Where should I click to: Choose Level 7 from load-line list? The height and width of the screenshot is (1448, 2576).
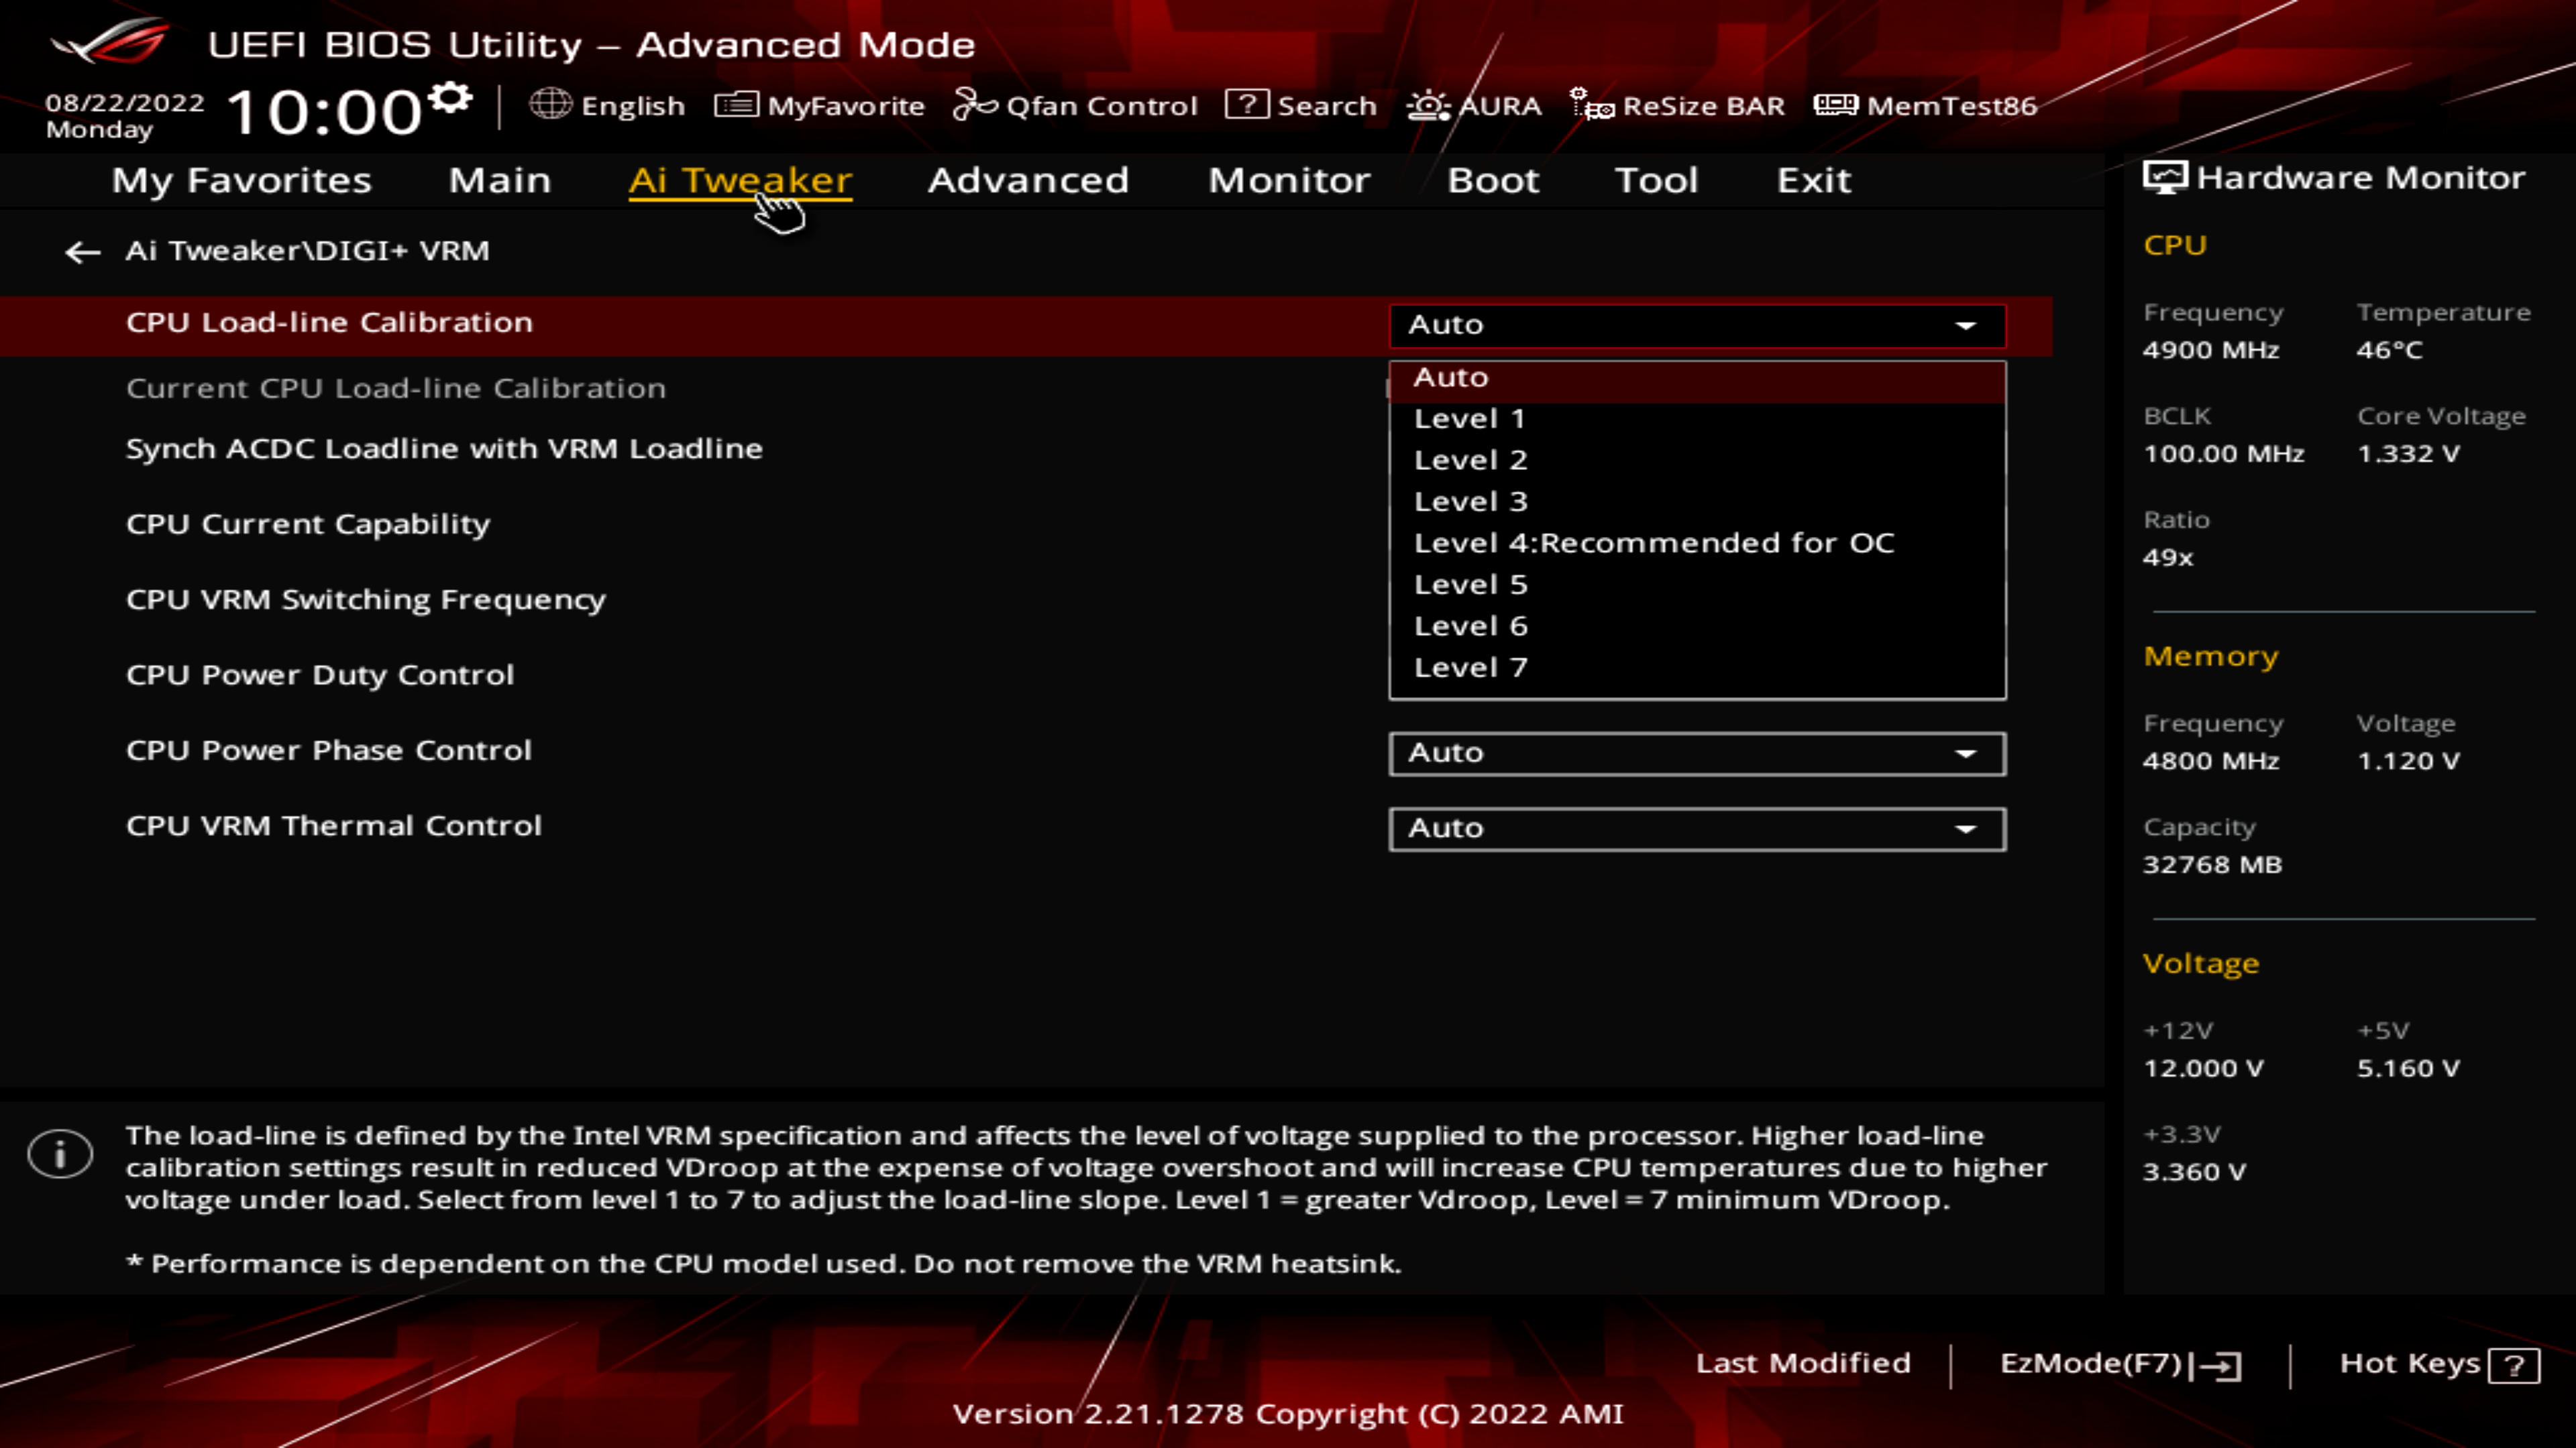click(x=1470, y=668)
